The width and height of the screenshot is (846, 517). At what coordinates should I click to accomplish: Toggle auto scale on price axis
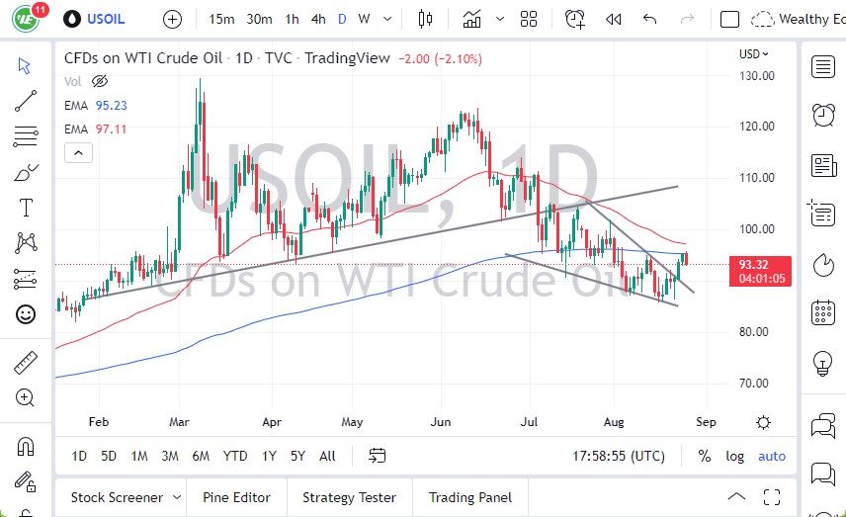[772, 456]
